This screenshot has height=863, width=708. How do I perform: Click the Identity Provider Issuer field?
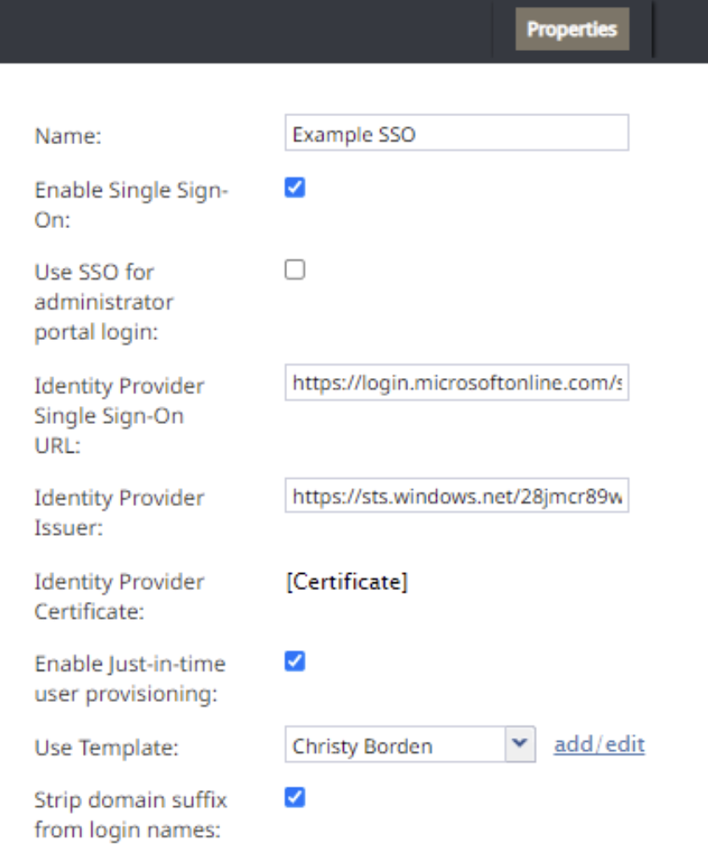pos(456,496)
